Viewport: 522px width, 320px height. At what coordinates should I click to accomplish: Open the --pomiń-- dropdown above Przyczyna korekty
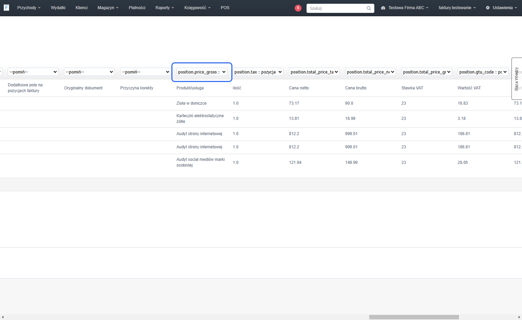coord(146,72)
